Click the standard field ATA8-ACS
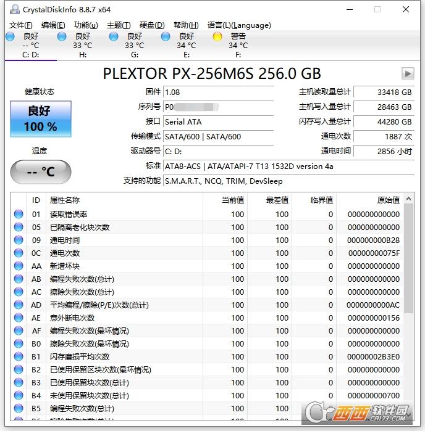Image resolution: width=425 pixels, height=431 pixels. coord(288,166)
